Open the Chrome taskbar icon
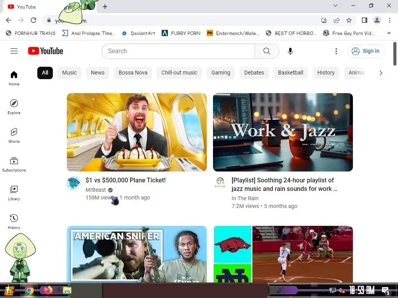The image size is (398, 298). [29, 290]
